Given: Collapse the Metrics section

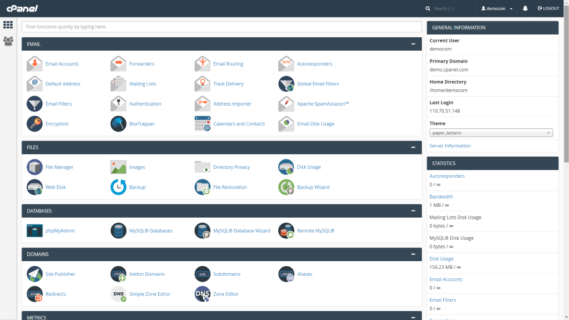Looking at the screenshot, I should click(x=413, y=317).
